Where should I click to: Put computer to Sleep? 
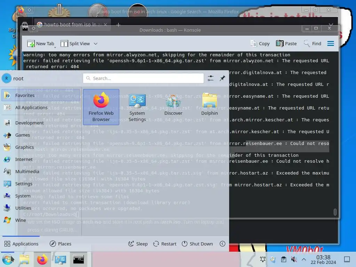[x=138, y=244]
